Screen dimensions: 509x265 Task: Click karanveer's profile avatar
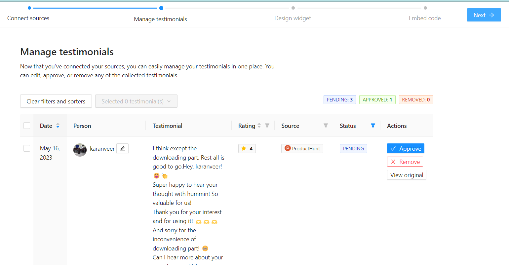(80, 150)
